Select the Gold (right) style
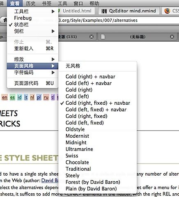179x197 pixels. [x=97, y=90]
